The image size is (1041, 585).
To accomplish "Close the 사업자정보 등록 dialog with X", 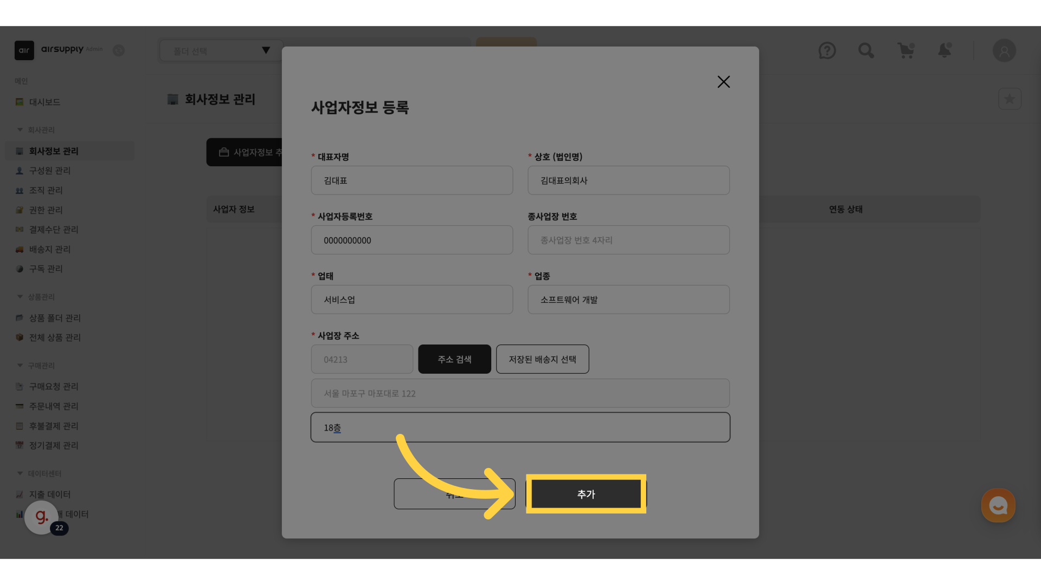I will click(723, 82).
